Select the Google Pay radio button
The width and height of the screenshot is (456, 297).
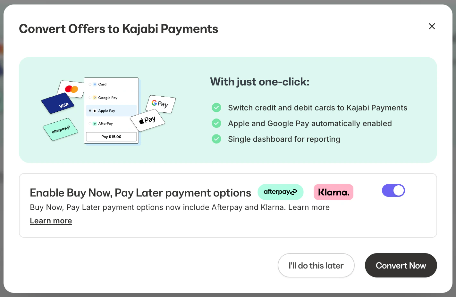[x=90, y=98]
